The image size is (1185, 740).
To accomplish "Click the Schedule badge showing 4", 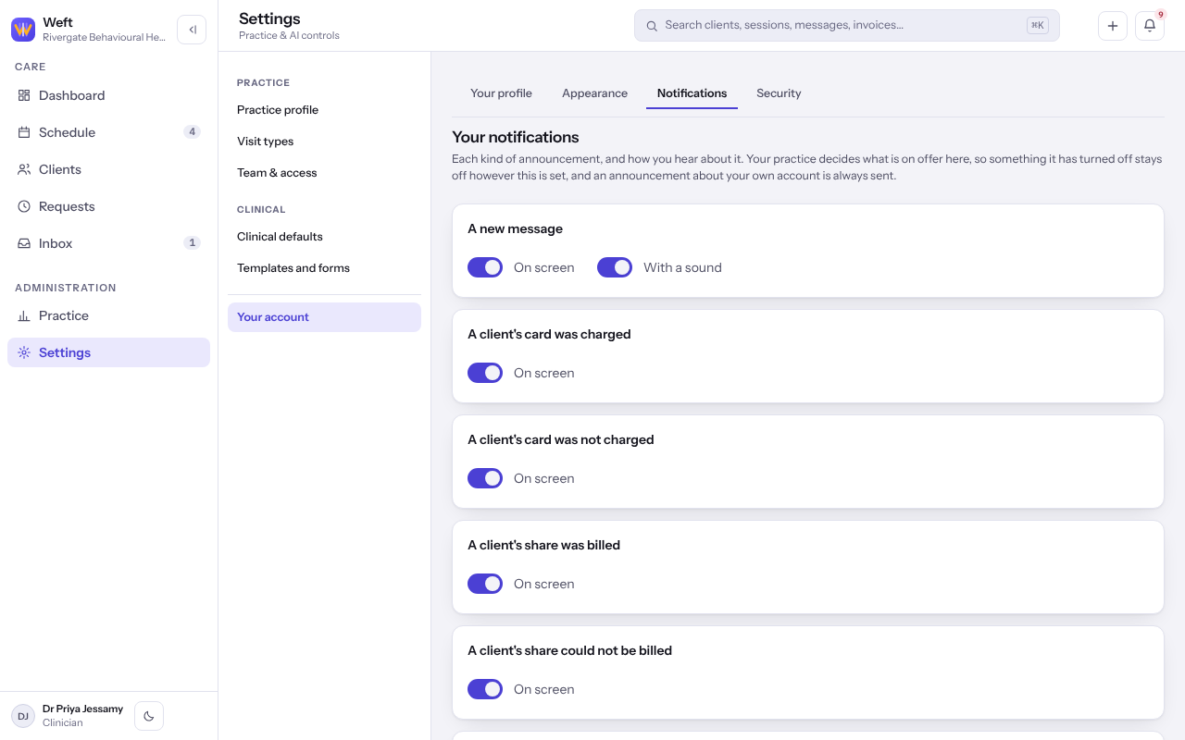I will [x=192, y=132].
